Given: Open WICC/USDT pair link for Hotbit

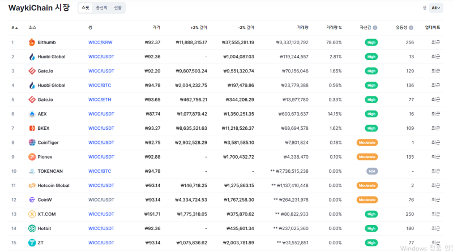Looking at the screenshot, I should point(101,228).
